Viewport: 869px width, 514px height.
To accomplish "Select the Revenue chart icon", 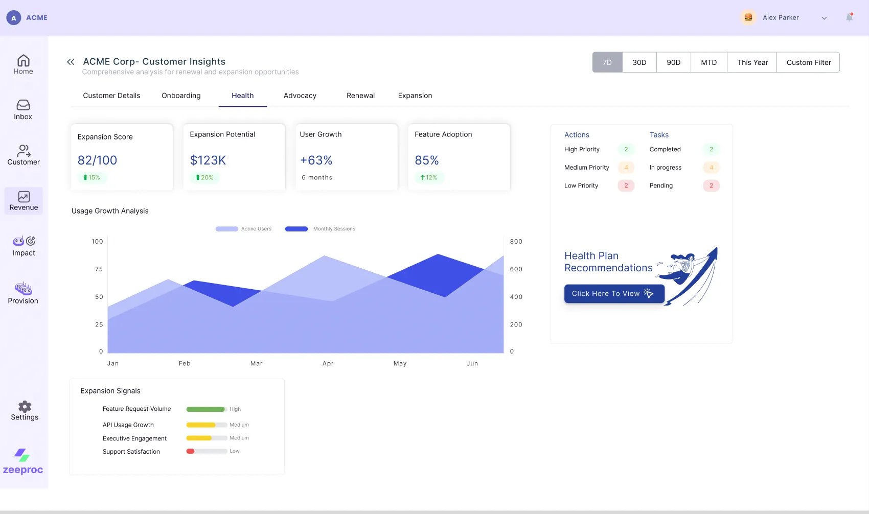I will [24, 197].
